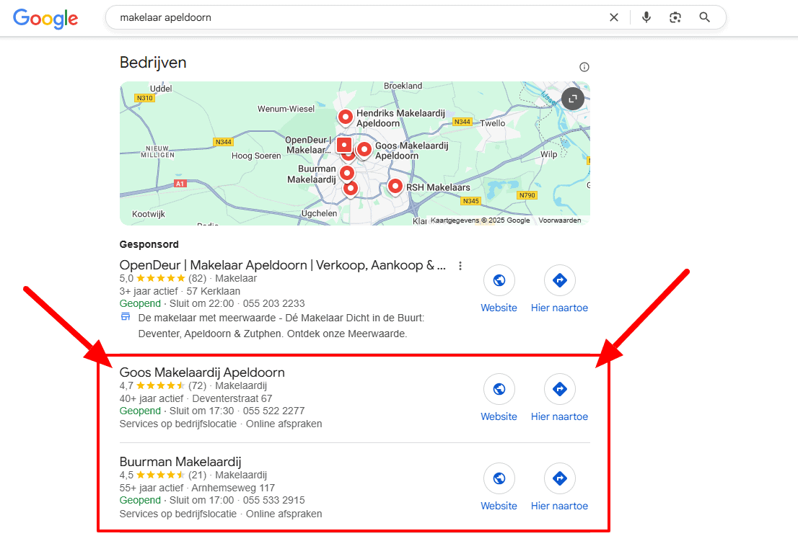Image resolution: width=798 pixels, height=536 pixels.
Task: Click the info icon next to Bedrijven
Action: [x=584, y=66]
